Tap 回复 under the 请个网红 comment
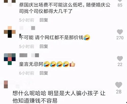This screenshot has height=104, width=127. tap(44, 46)
